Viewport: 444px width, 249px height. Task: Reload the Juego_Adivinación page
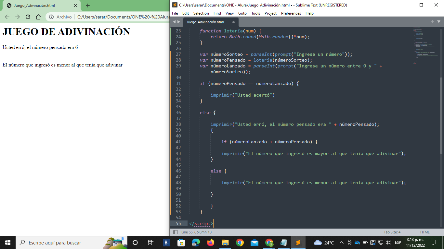coord(28,17)
